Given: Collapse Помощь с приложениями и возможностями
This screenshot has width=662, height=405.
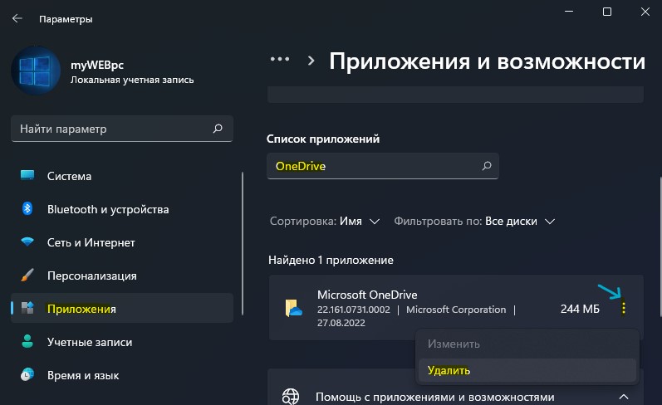Looking at the screenshot, I should coord(624,397).
